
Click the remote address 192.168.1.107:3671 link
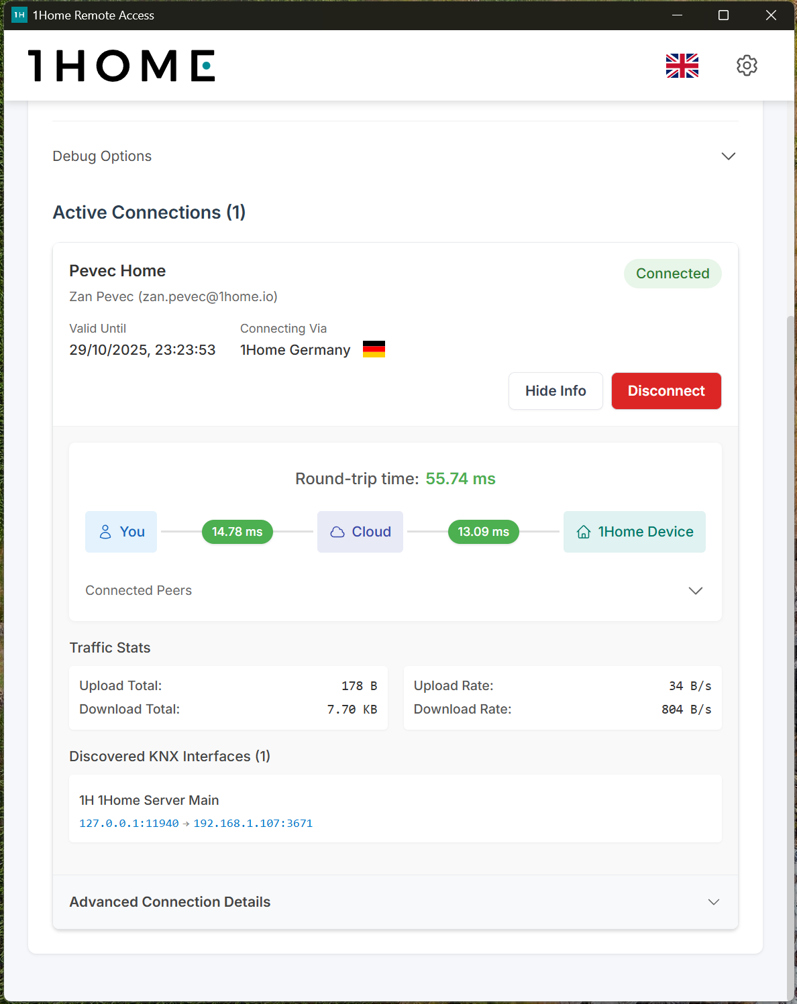[x=253, y=824]
